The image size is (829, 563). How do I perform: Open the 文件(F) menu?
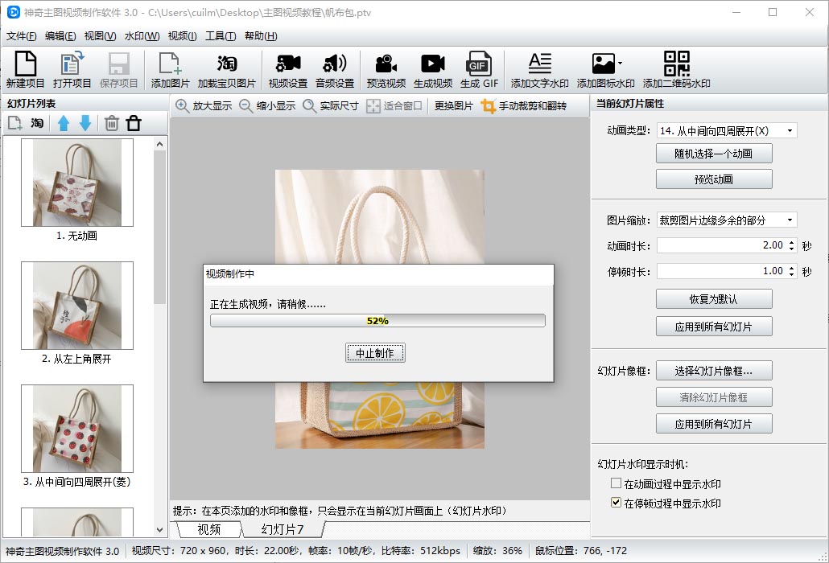coord(21,36)
